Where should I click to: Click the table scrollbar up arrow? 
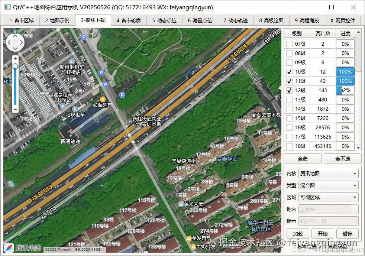(358, 32)
